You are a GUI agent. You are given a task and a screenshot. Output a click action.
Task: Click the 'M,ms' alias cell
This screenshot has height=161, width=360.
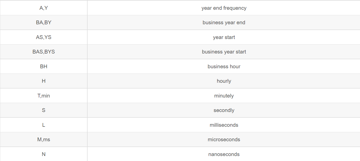(x=44, y=139)
